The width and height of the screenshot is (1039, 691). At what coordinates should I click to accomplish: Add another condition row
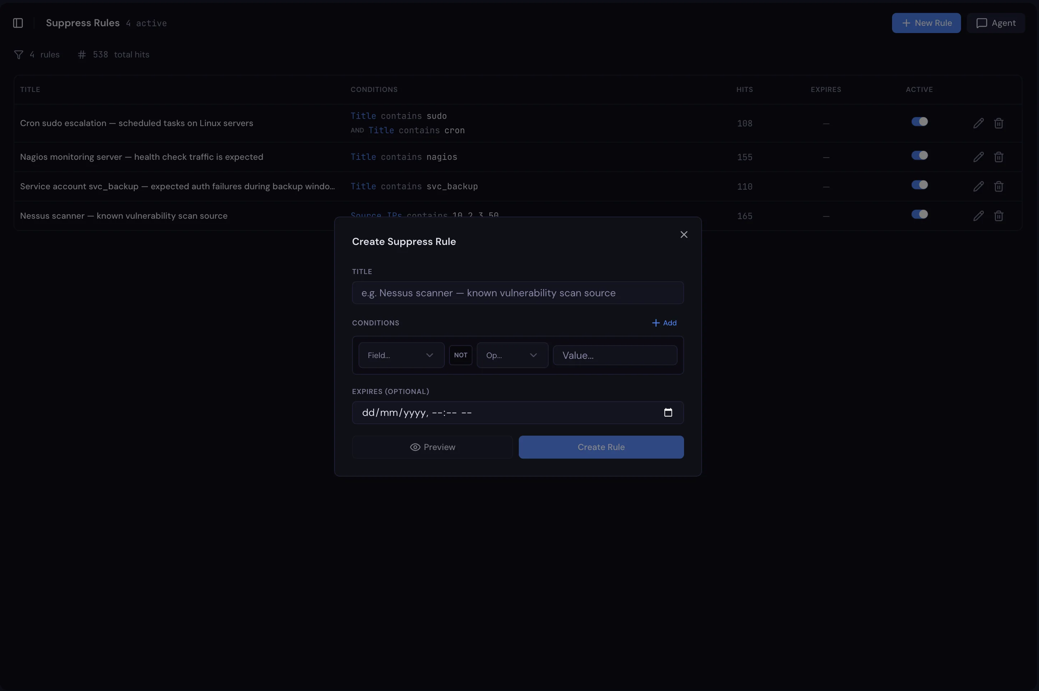[664, 323]
